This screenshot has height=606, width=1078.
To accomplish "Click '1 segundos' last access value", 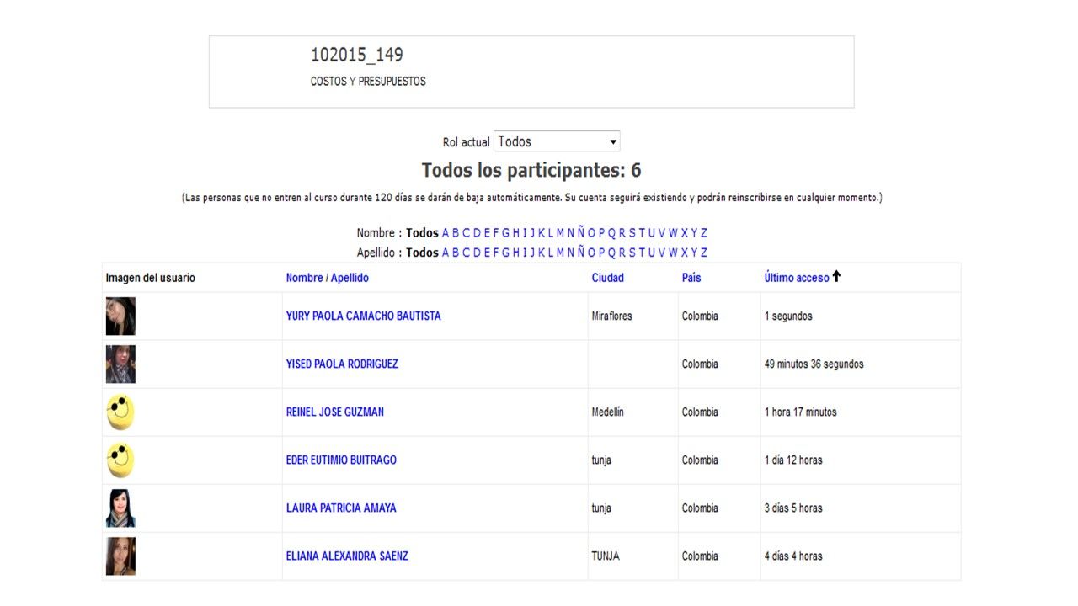I will click(788, 316).
